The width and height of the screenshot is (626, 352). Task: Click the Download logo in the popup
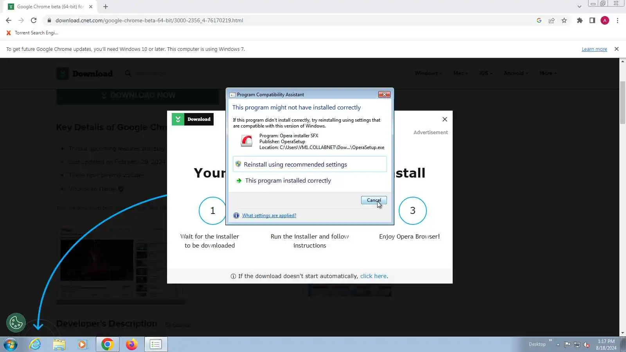(x=192, y=119)
